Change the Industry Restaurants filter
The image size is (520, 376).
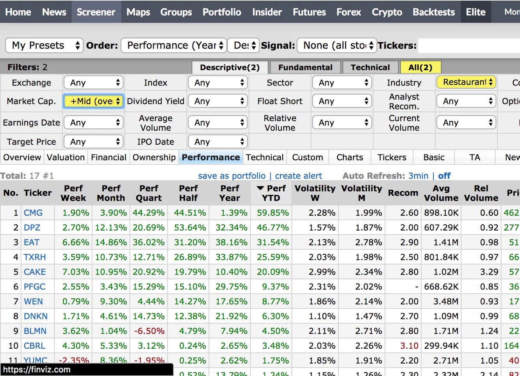point(466,82)
